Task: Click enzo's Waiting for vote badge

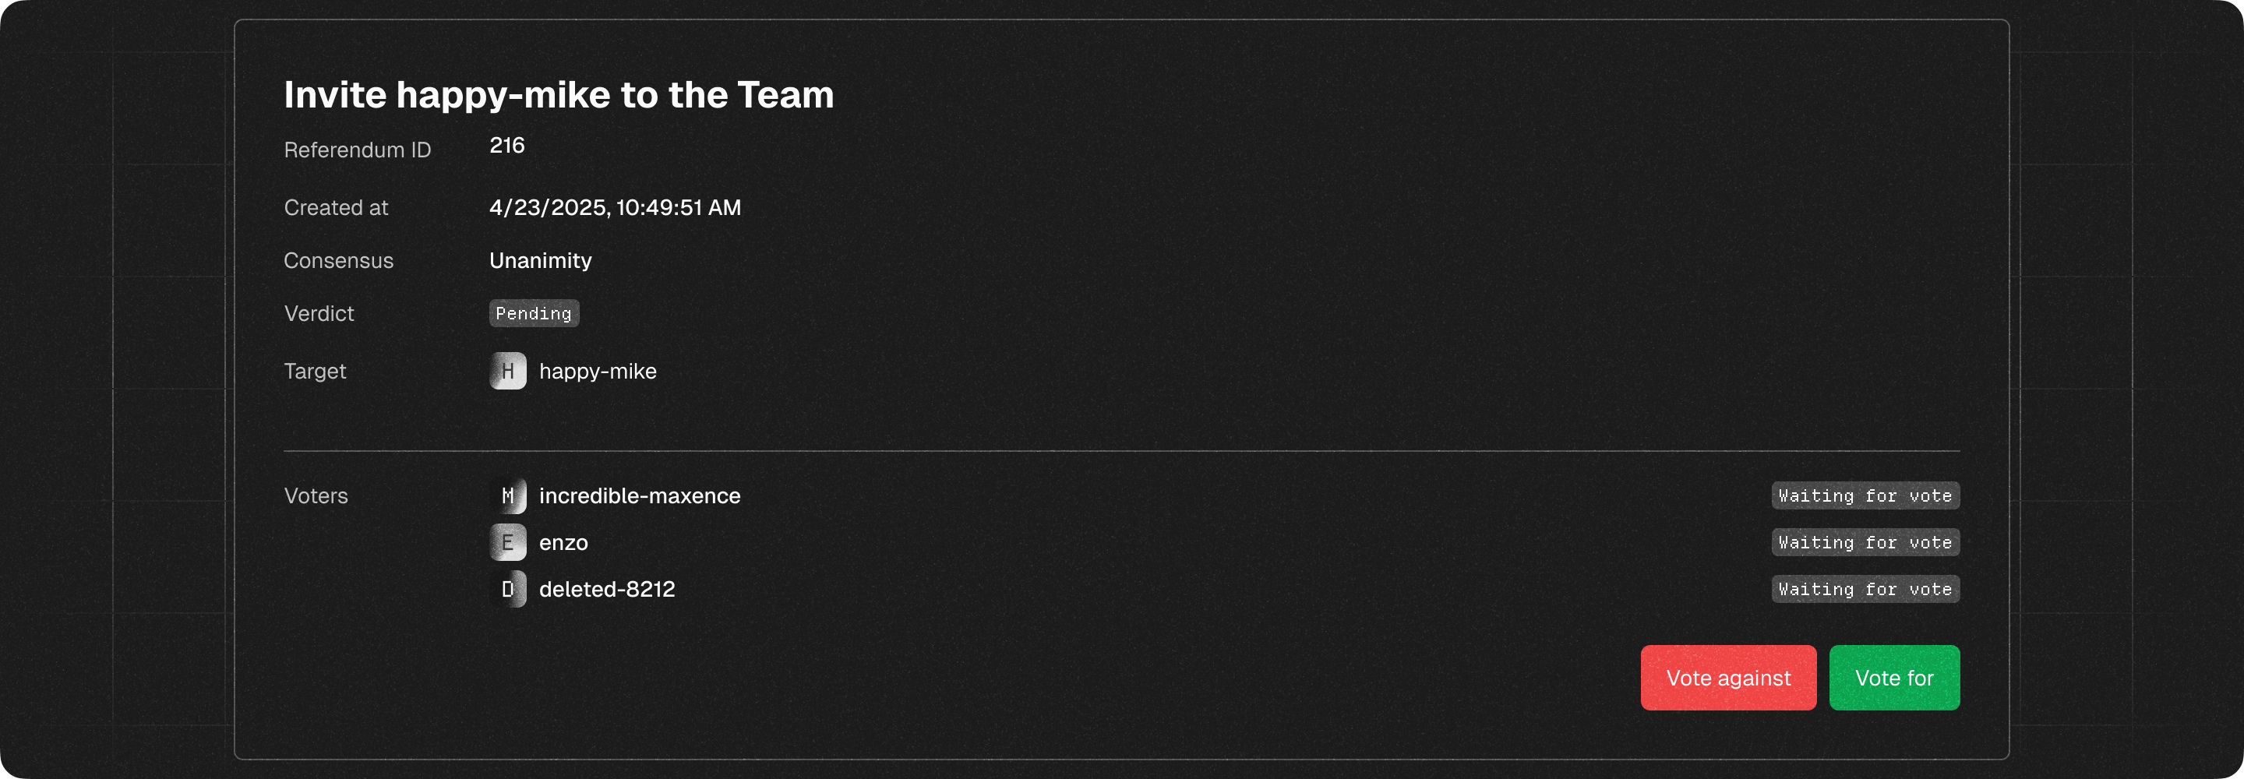Action: point(1865,543)
